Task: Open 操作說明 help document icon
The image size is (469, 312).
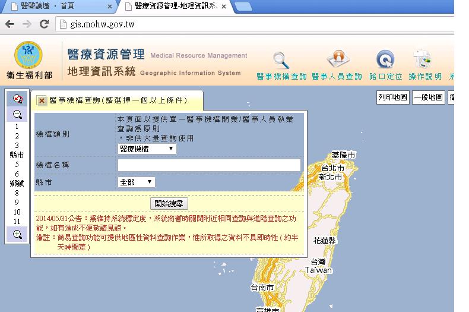Action: (422, 59)
